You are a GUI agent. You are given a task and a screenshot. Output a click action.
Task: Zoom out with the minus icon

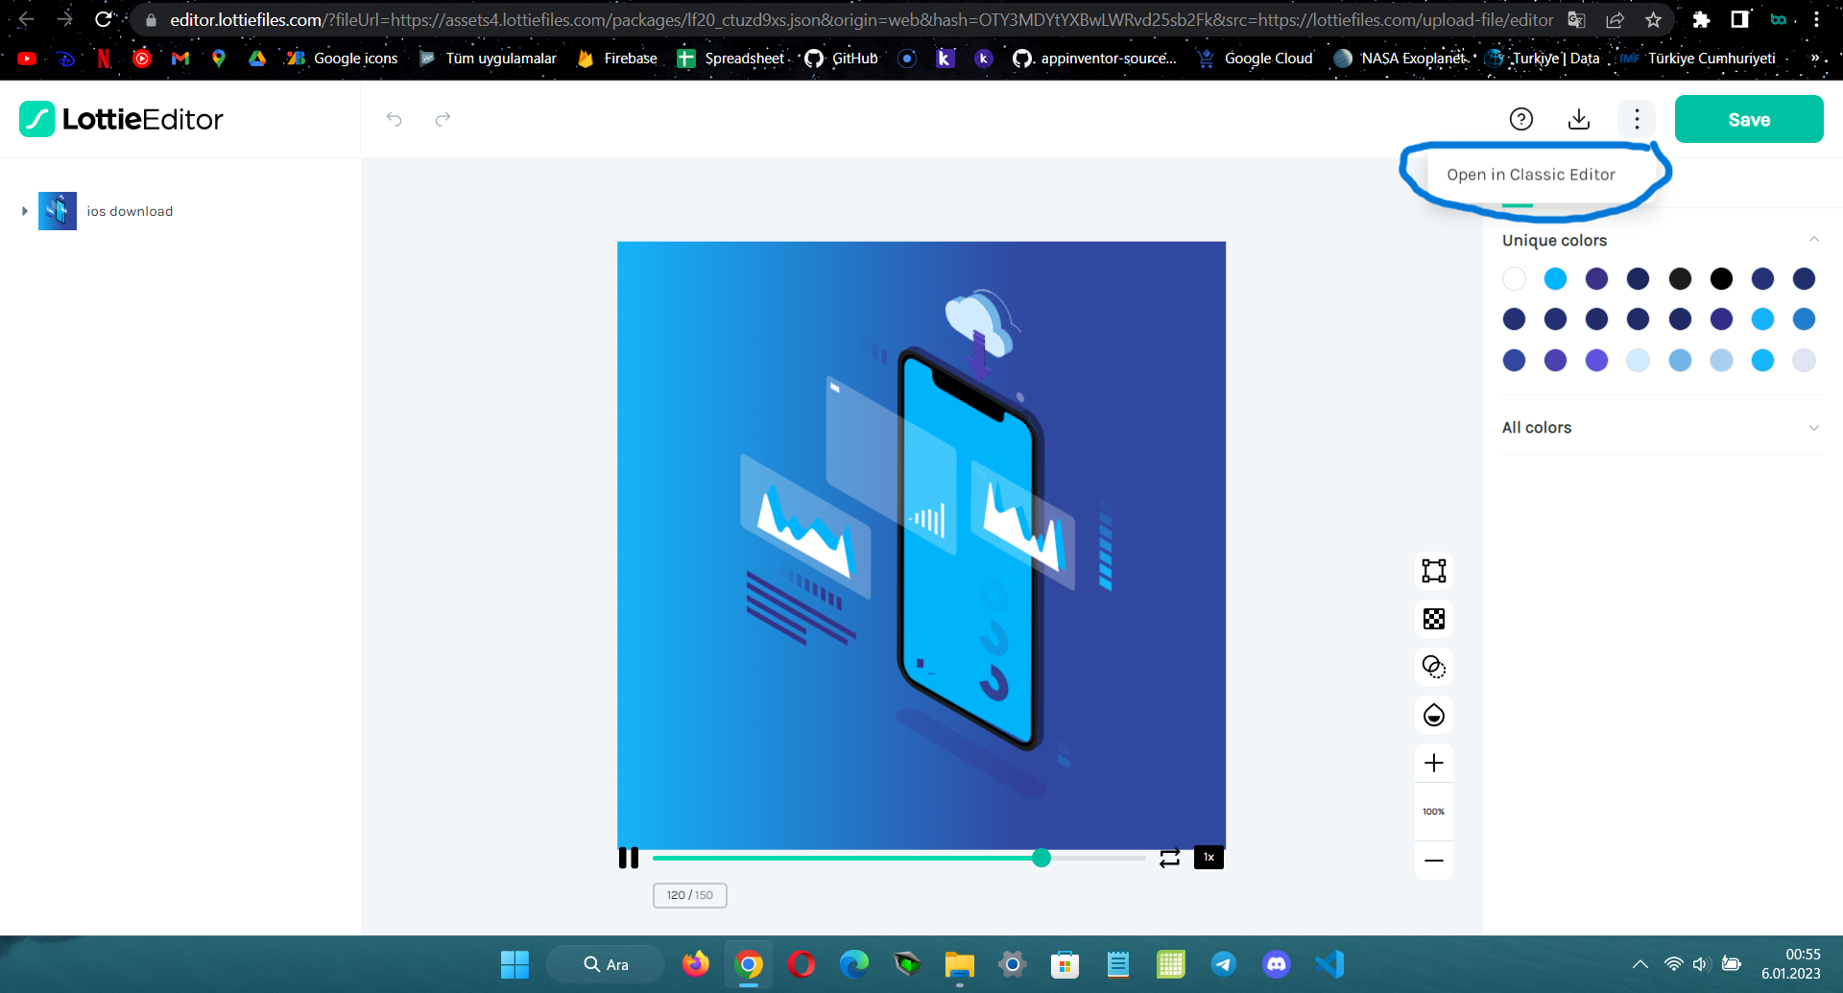pos(1434,861)
